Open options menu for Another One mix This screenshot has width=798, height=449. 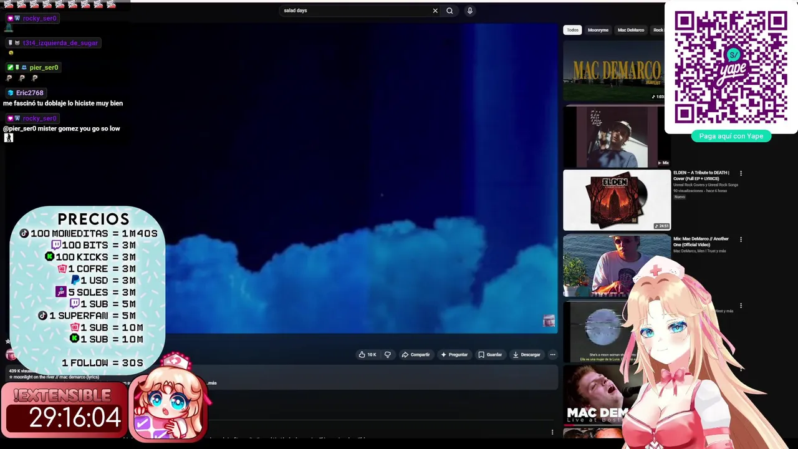[x=741, y=239]
